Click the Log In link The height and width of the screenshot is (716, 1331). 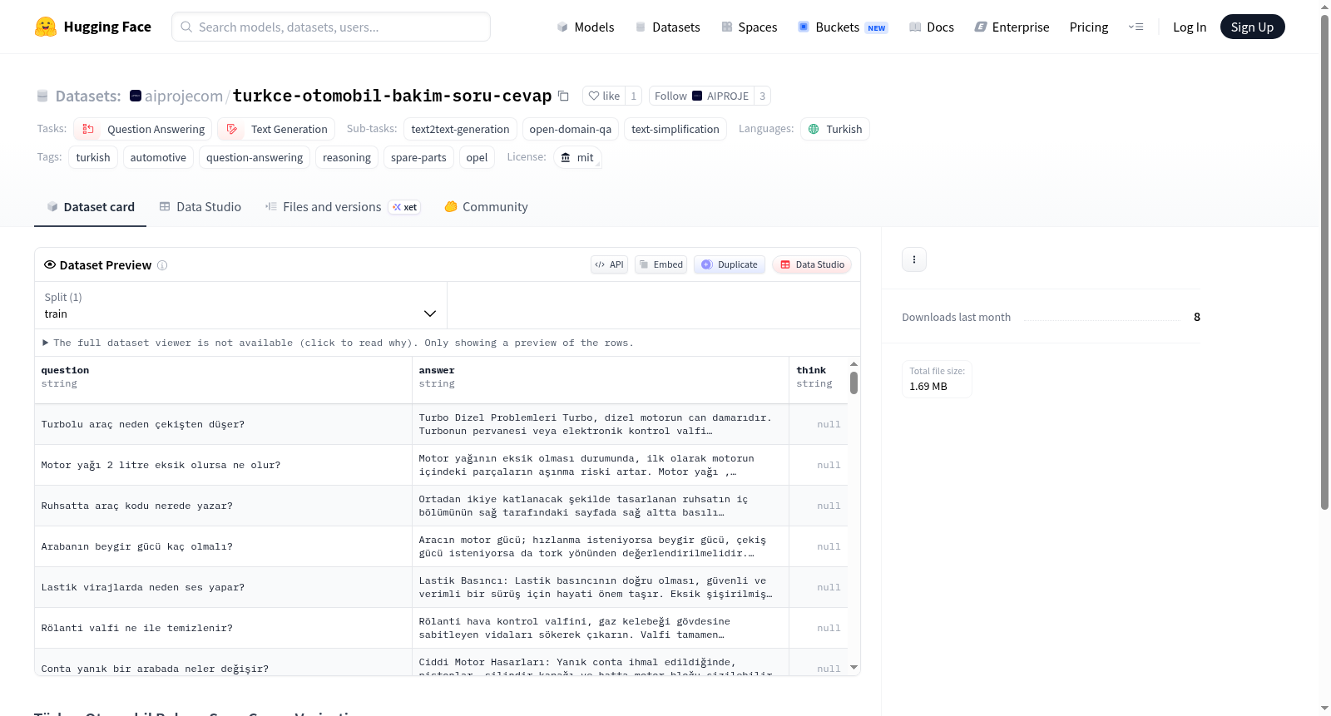pos(1190,27)
